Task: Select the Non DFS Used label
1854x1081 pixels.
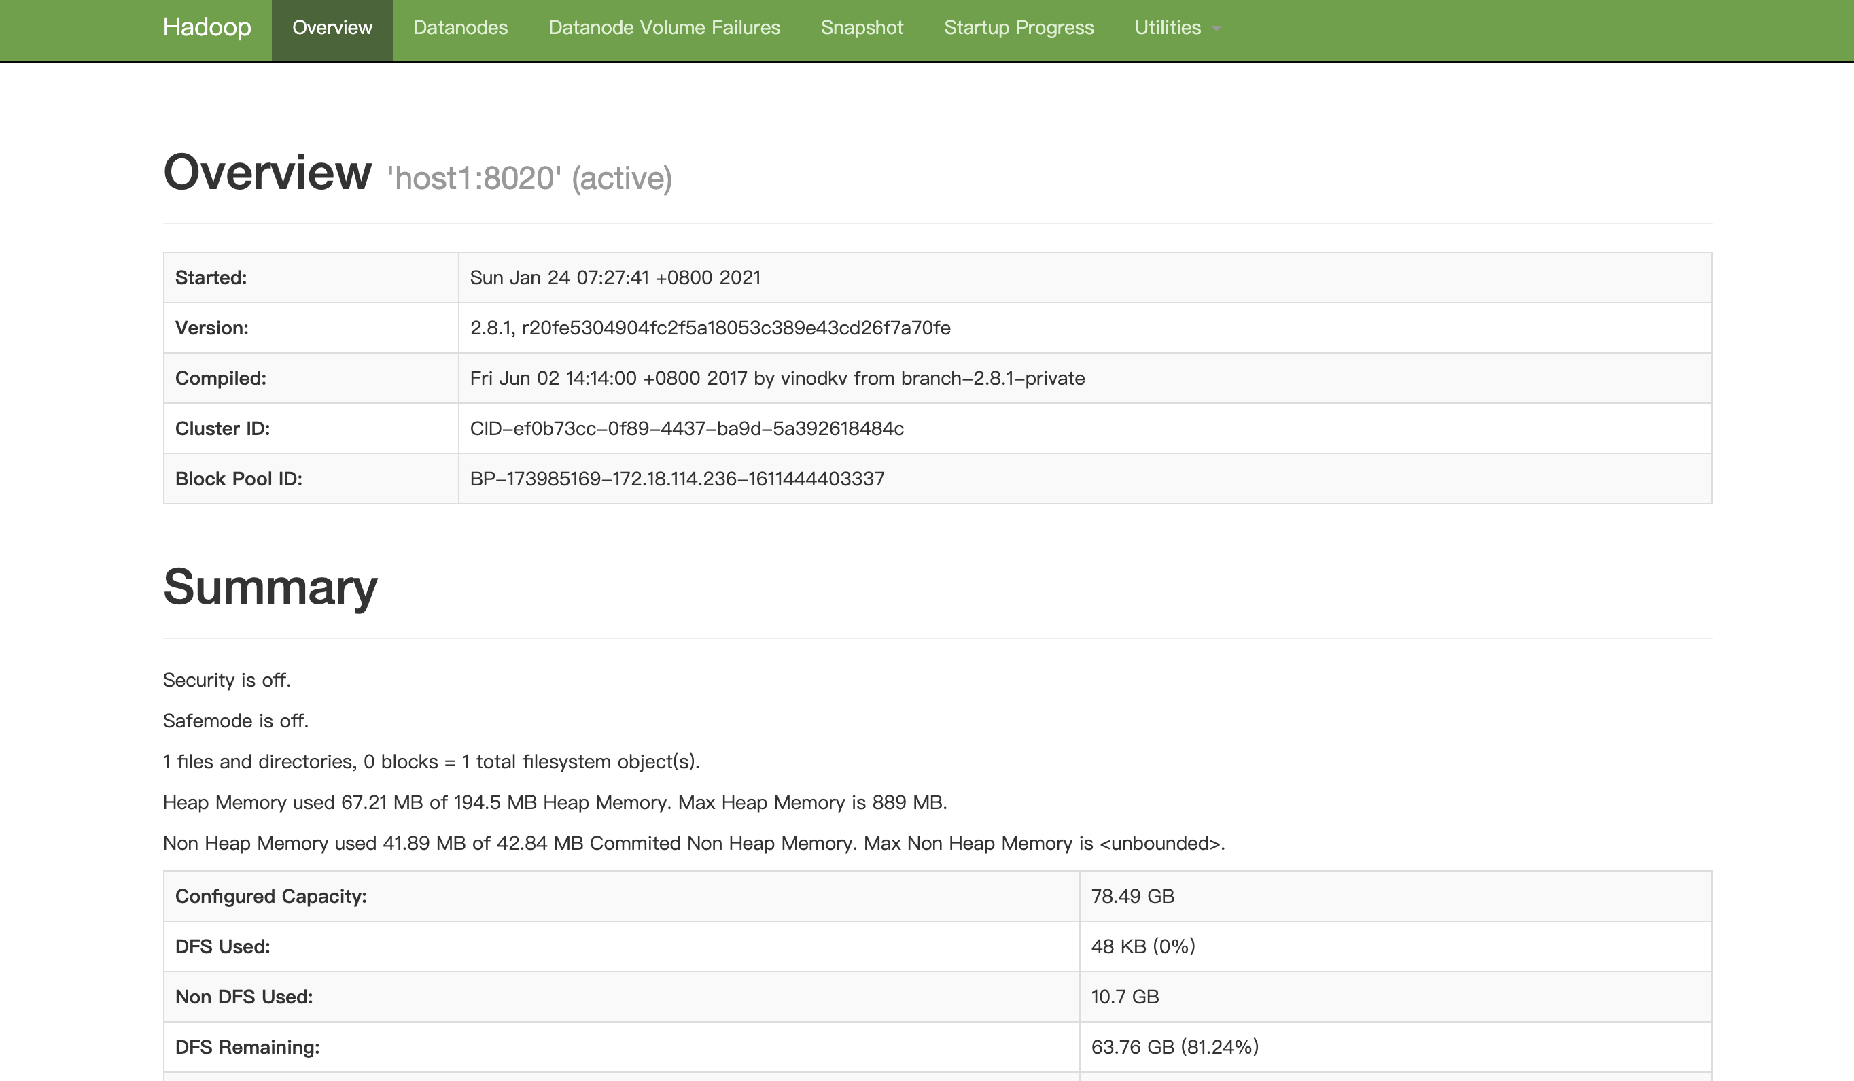Action: [243, 997]
